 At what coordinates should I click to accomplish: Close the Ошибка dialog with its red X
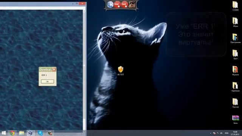54,70
